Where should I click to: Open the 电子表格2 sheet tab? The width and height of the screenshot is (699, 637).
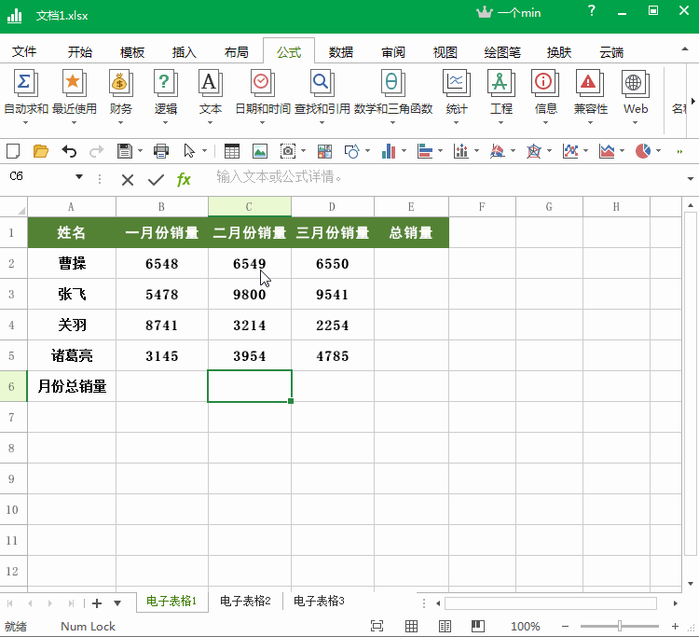point(245,602)
